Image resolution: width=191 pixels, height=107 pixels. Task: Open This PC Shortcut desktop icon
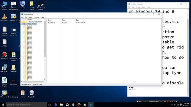tap(4, 6)
